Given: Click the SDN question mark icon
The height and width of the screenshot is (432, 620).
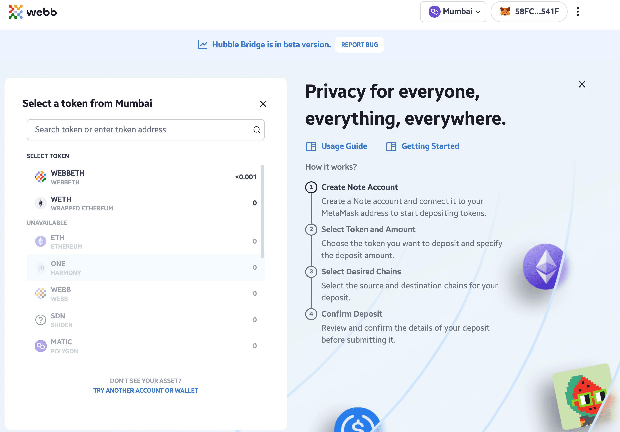Looking at the screenshot, I should coord(40,320).
